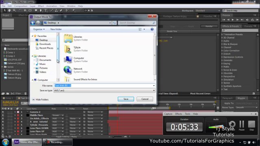Expand the Blur & Sharpen effects category
This screenshot has height=146, width=260.
(222, 44)
